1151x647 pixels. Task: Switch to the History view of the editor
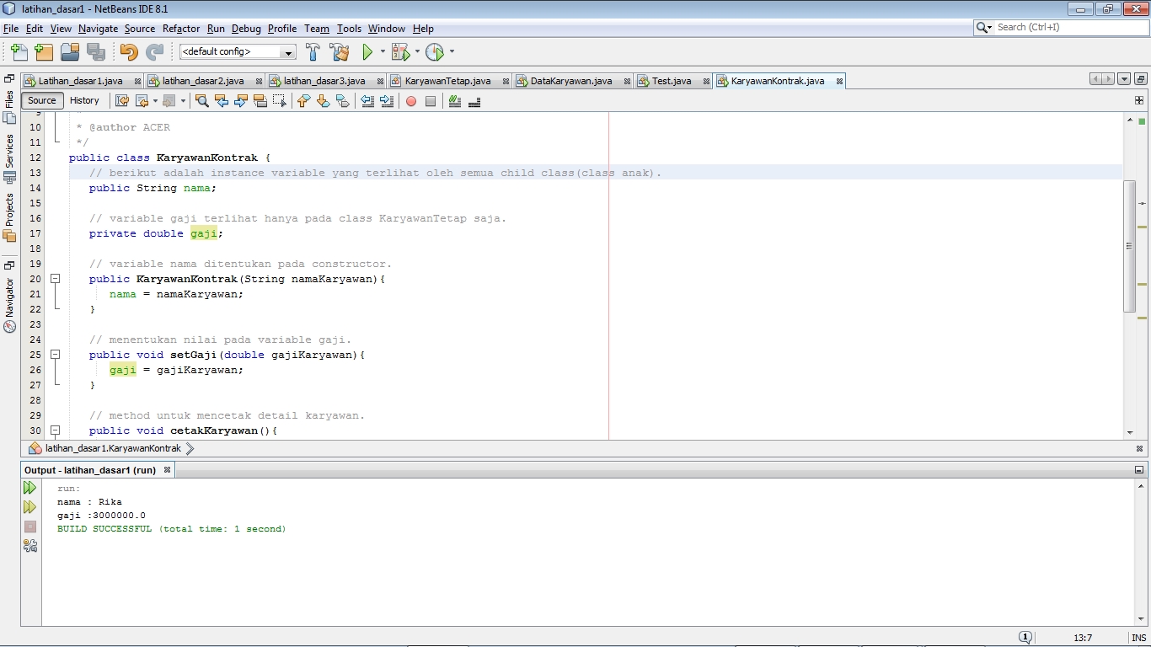(85, 100)
